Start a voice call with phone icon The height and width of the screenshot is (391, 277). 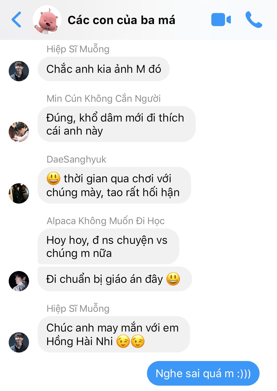[254, 19]
